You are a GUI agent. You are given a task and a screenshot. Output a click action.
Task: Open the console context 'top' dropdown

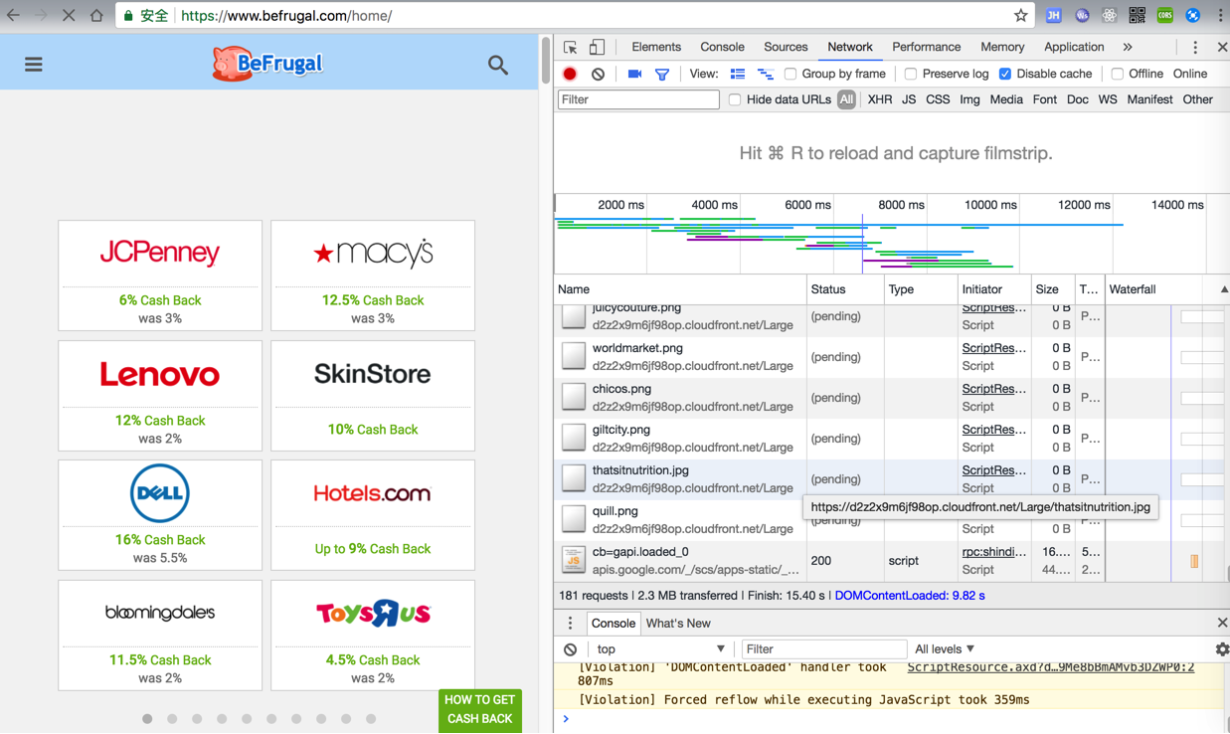coord(660,649)
